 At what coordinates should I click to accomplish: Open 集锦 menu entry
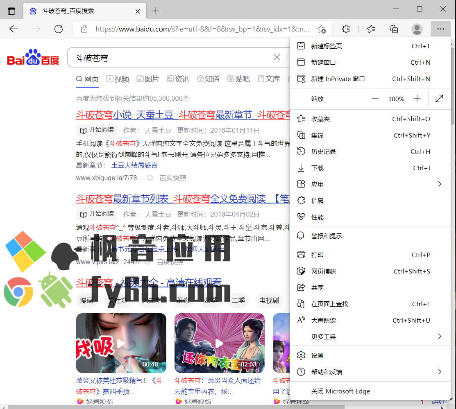tap(370, 135)
